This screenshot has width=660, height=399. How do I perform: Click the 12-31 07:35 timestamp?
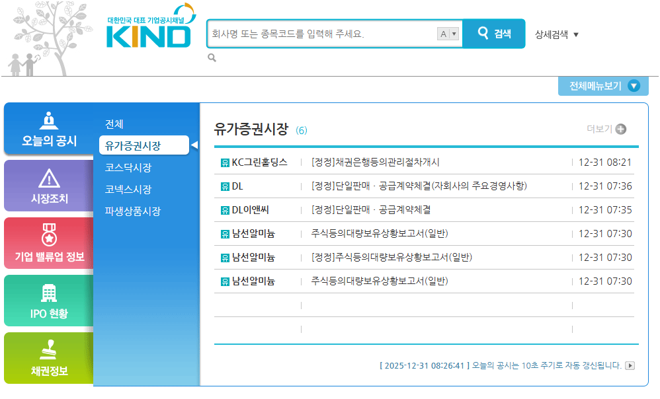click(605, 210)
